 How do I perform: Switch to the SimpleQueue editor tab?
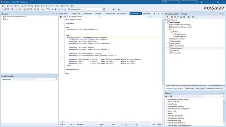click(x=76, y=13)
